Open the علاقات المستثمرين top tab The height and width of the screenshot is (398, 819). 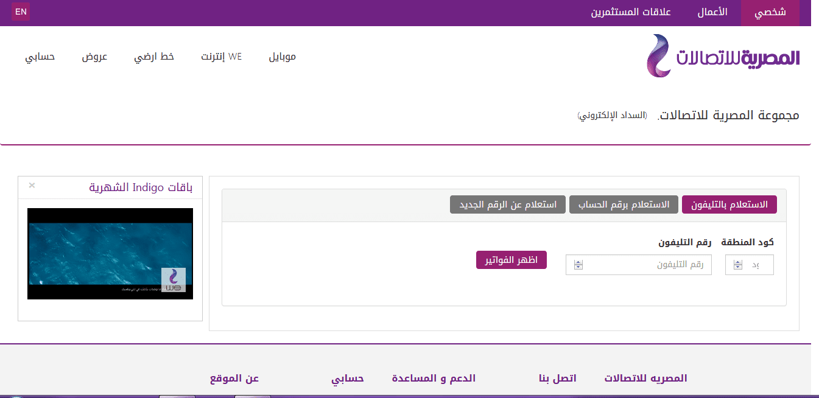pos(631,13)
